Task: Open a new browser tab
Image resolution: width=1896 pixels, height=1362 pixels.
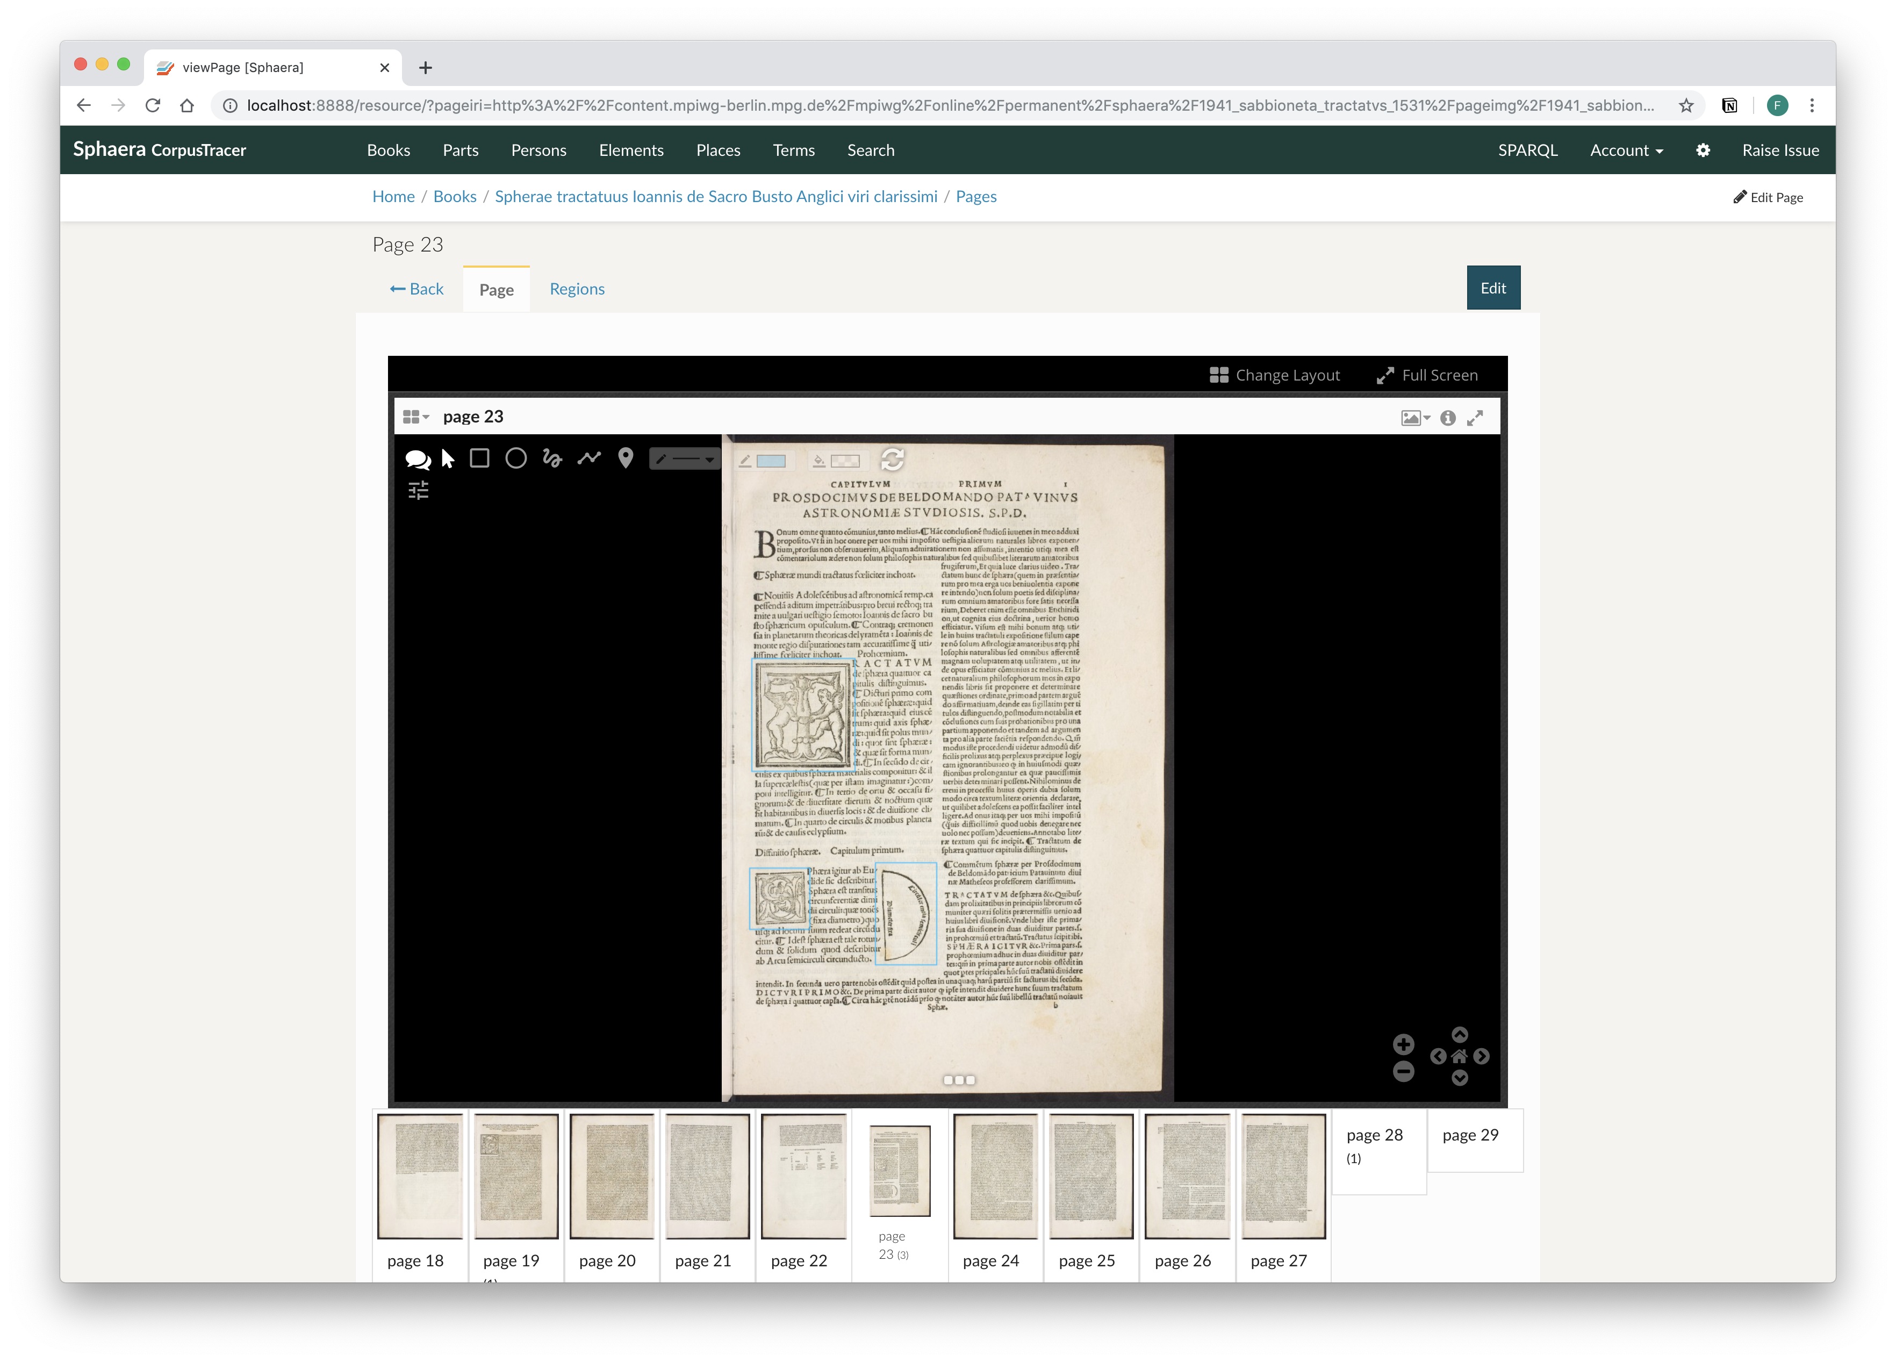Action: coord(426,68)
